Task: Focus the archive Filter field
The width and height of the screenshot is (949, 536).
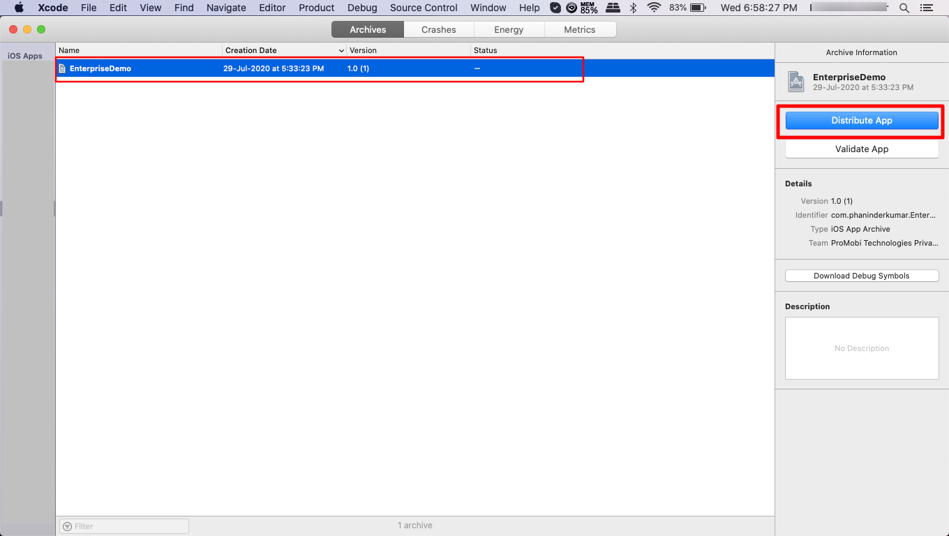Action: [x=124, y=526]
